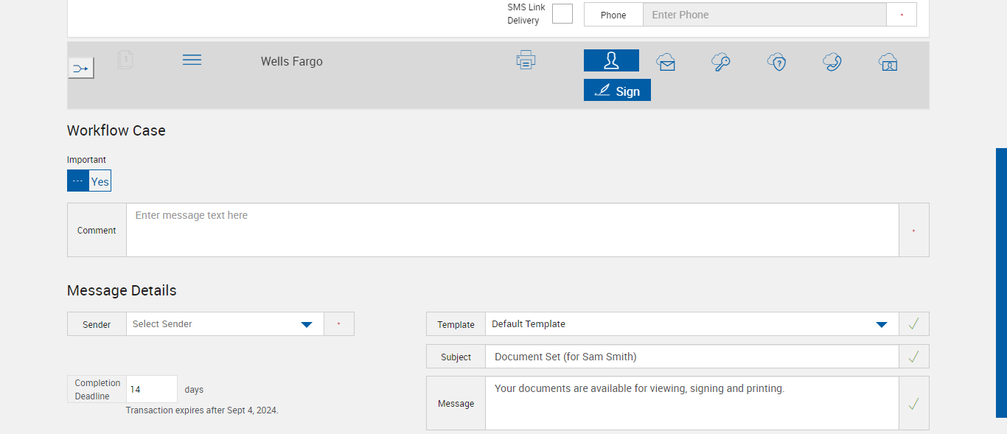
Task: Click the Completion Deadline days field
Action: tap(152, 389)
